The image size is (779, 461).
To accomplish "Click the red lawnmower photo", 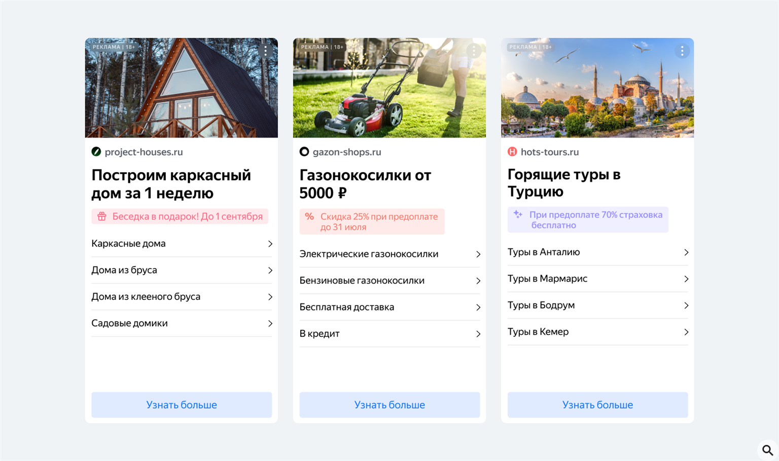I will [389, 88].
